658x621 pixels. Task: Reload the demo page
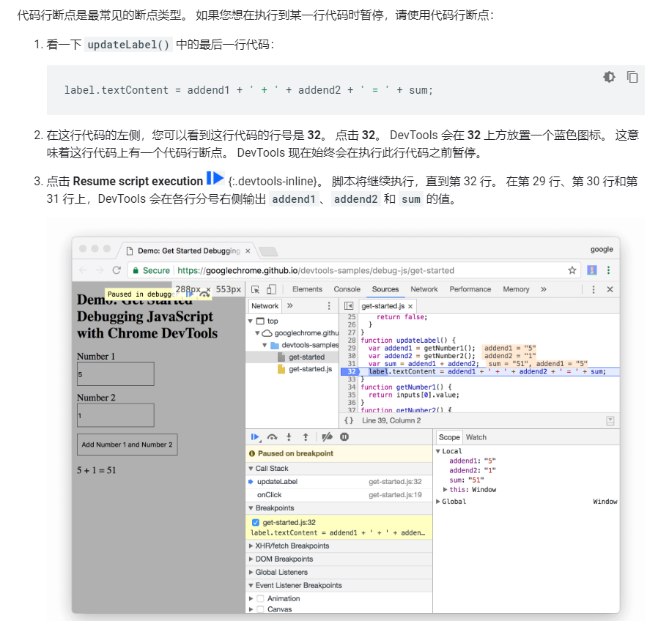point(117,270)
